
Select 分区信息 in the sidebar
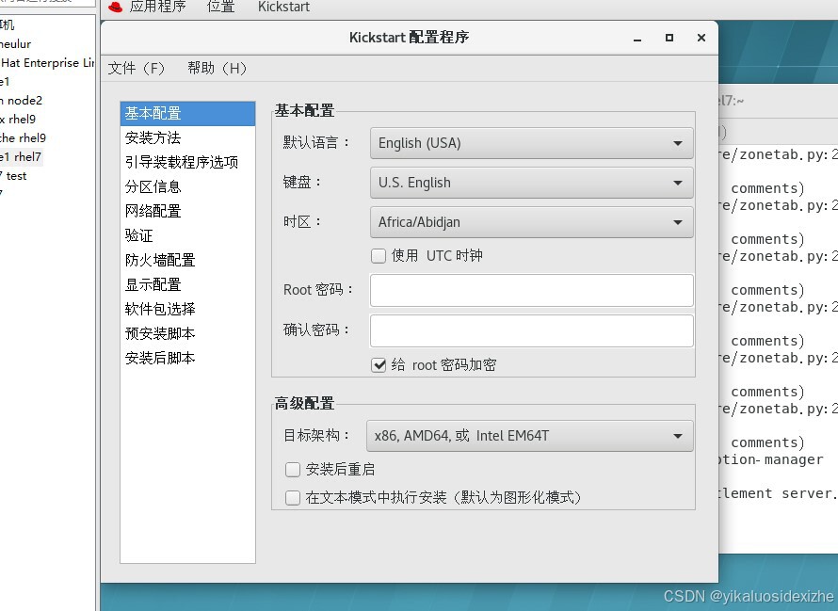coord(187,186)
